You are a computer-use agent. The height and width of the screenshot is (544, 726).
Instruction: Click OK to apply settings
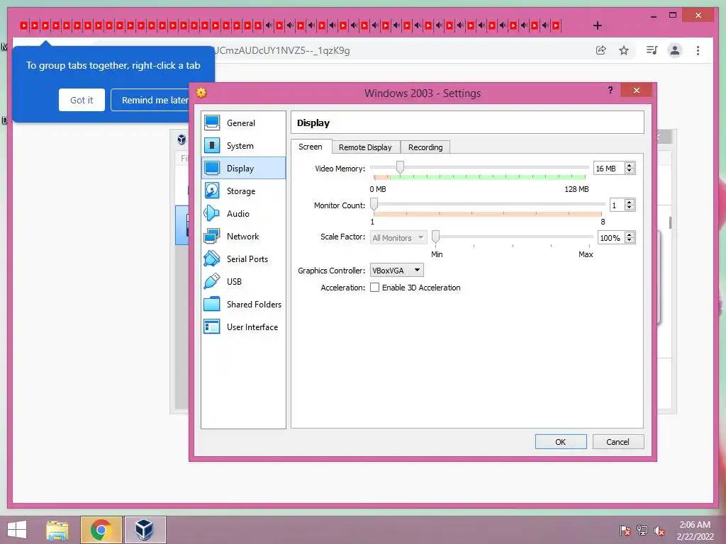point(561,442)
